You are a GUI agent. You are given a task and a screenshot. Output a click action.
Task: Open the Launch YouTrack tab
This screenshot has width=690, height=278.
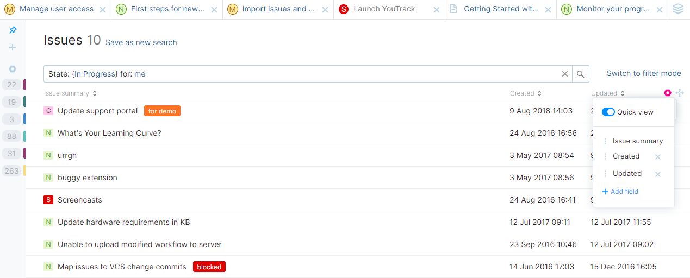point(384,9)
